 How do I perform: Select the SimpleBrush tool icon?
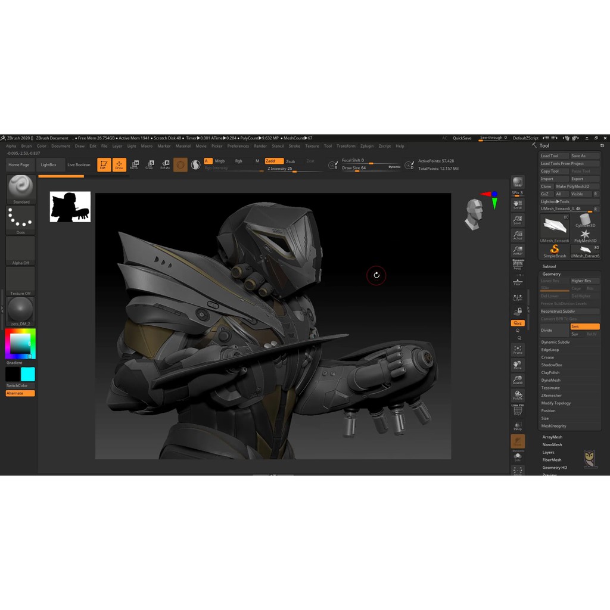point(555,250)
